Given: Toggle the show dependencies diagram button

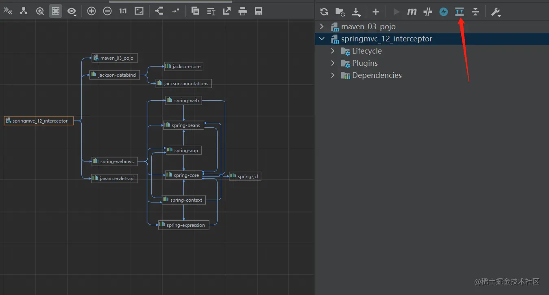Looking at the screenshot, I should 460,12.
